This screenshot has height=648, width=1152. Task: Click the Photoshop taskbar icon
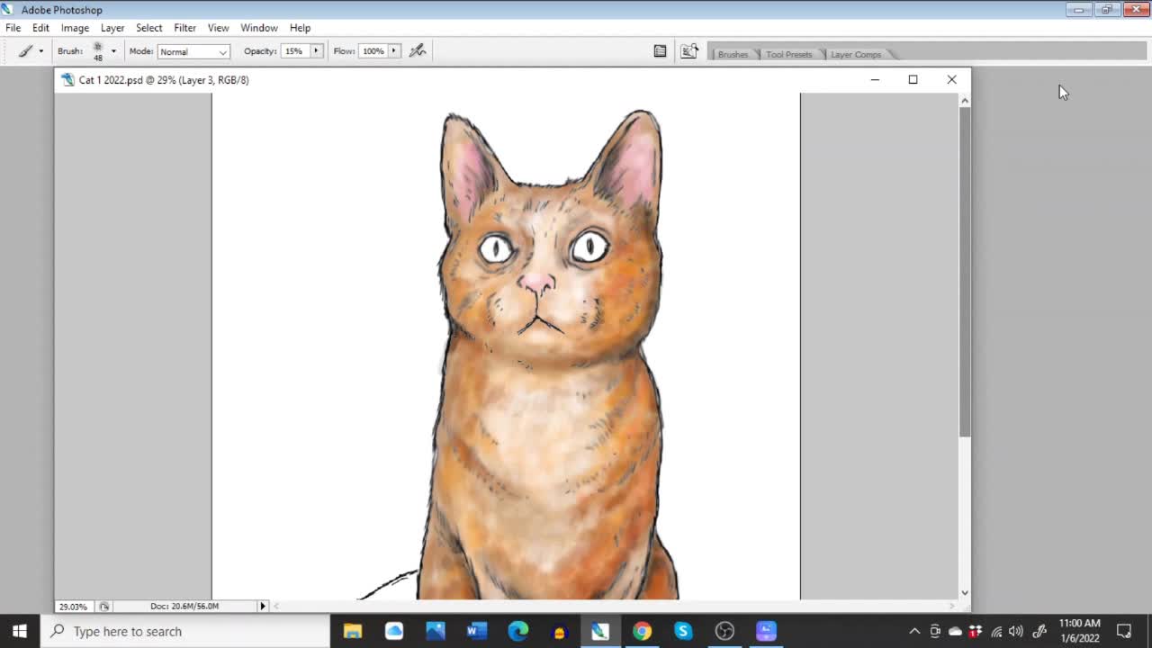pyautogui.click(x=600, y=631)
